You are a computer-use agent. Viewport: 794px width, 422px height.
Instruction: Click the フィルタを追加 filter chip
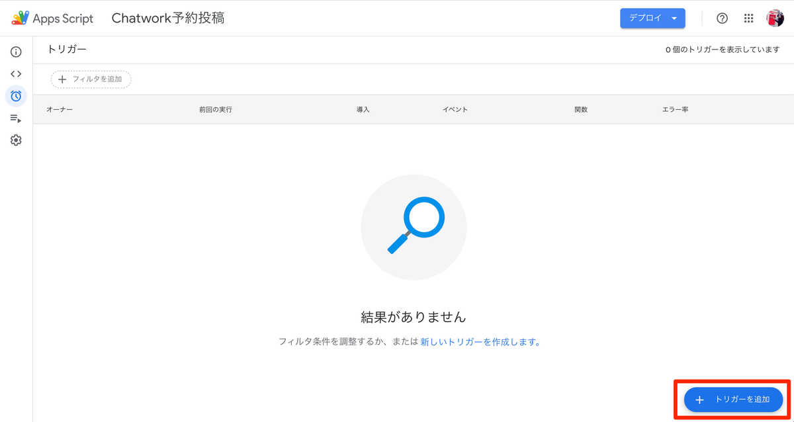[x=91, y=79]
